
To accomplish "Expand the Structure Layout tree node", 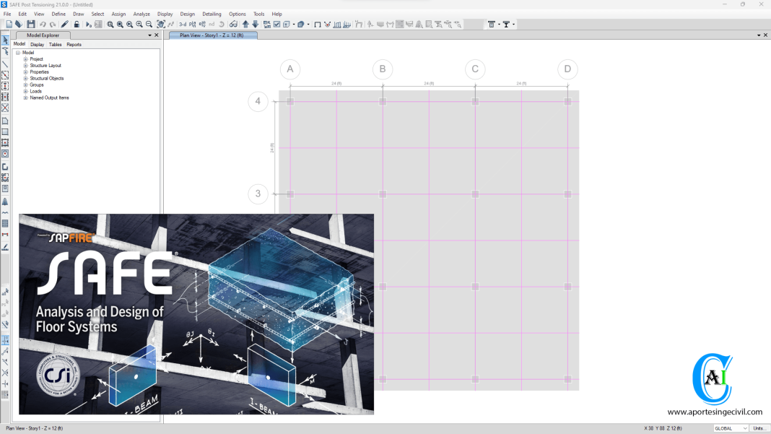I will (x=25, y=66).
